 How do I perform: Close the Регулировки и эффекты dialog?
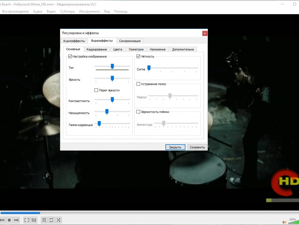click(205, 33)
